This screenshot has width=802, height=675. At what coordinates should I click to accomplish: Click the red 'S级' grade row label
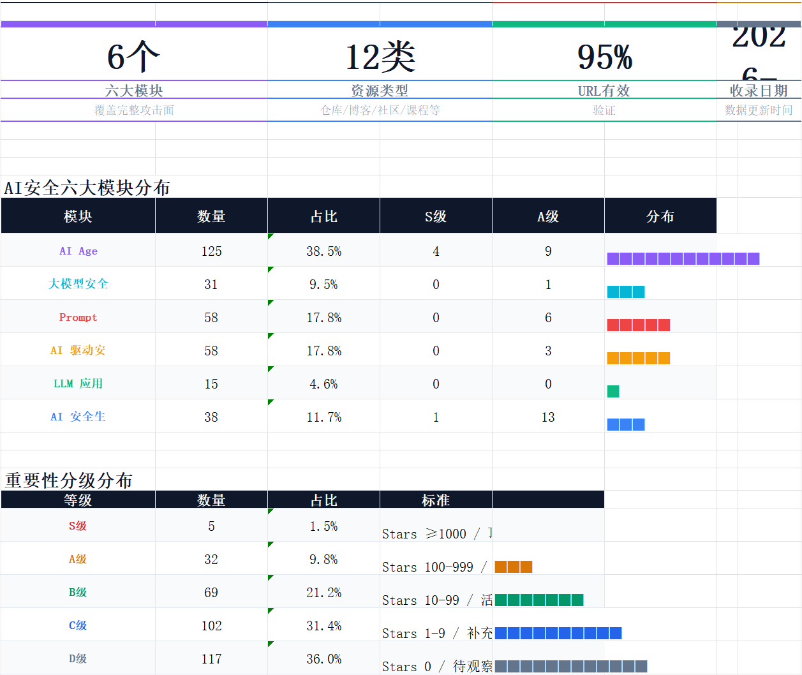78,526
